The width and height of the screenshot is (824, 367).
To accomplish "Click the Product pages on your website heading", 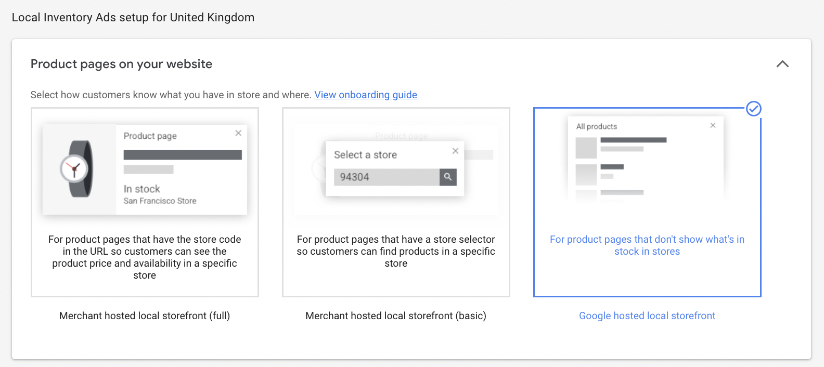I will click(121, 64).
